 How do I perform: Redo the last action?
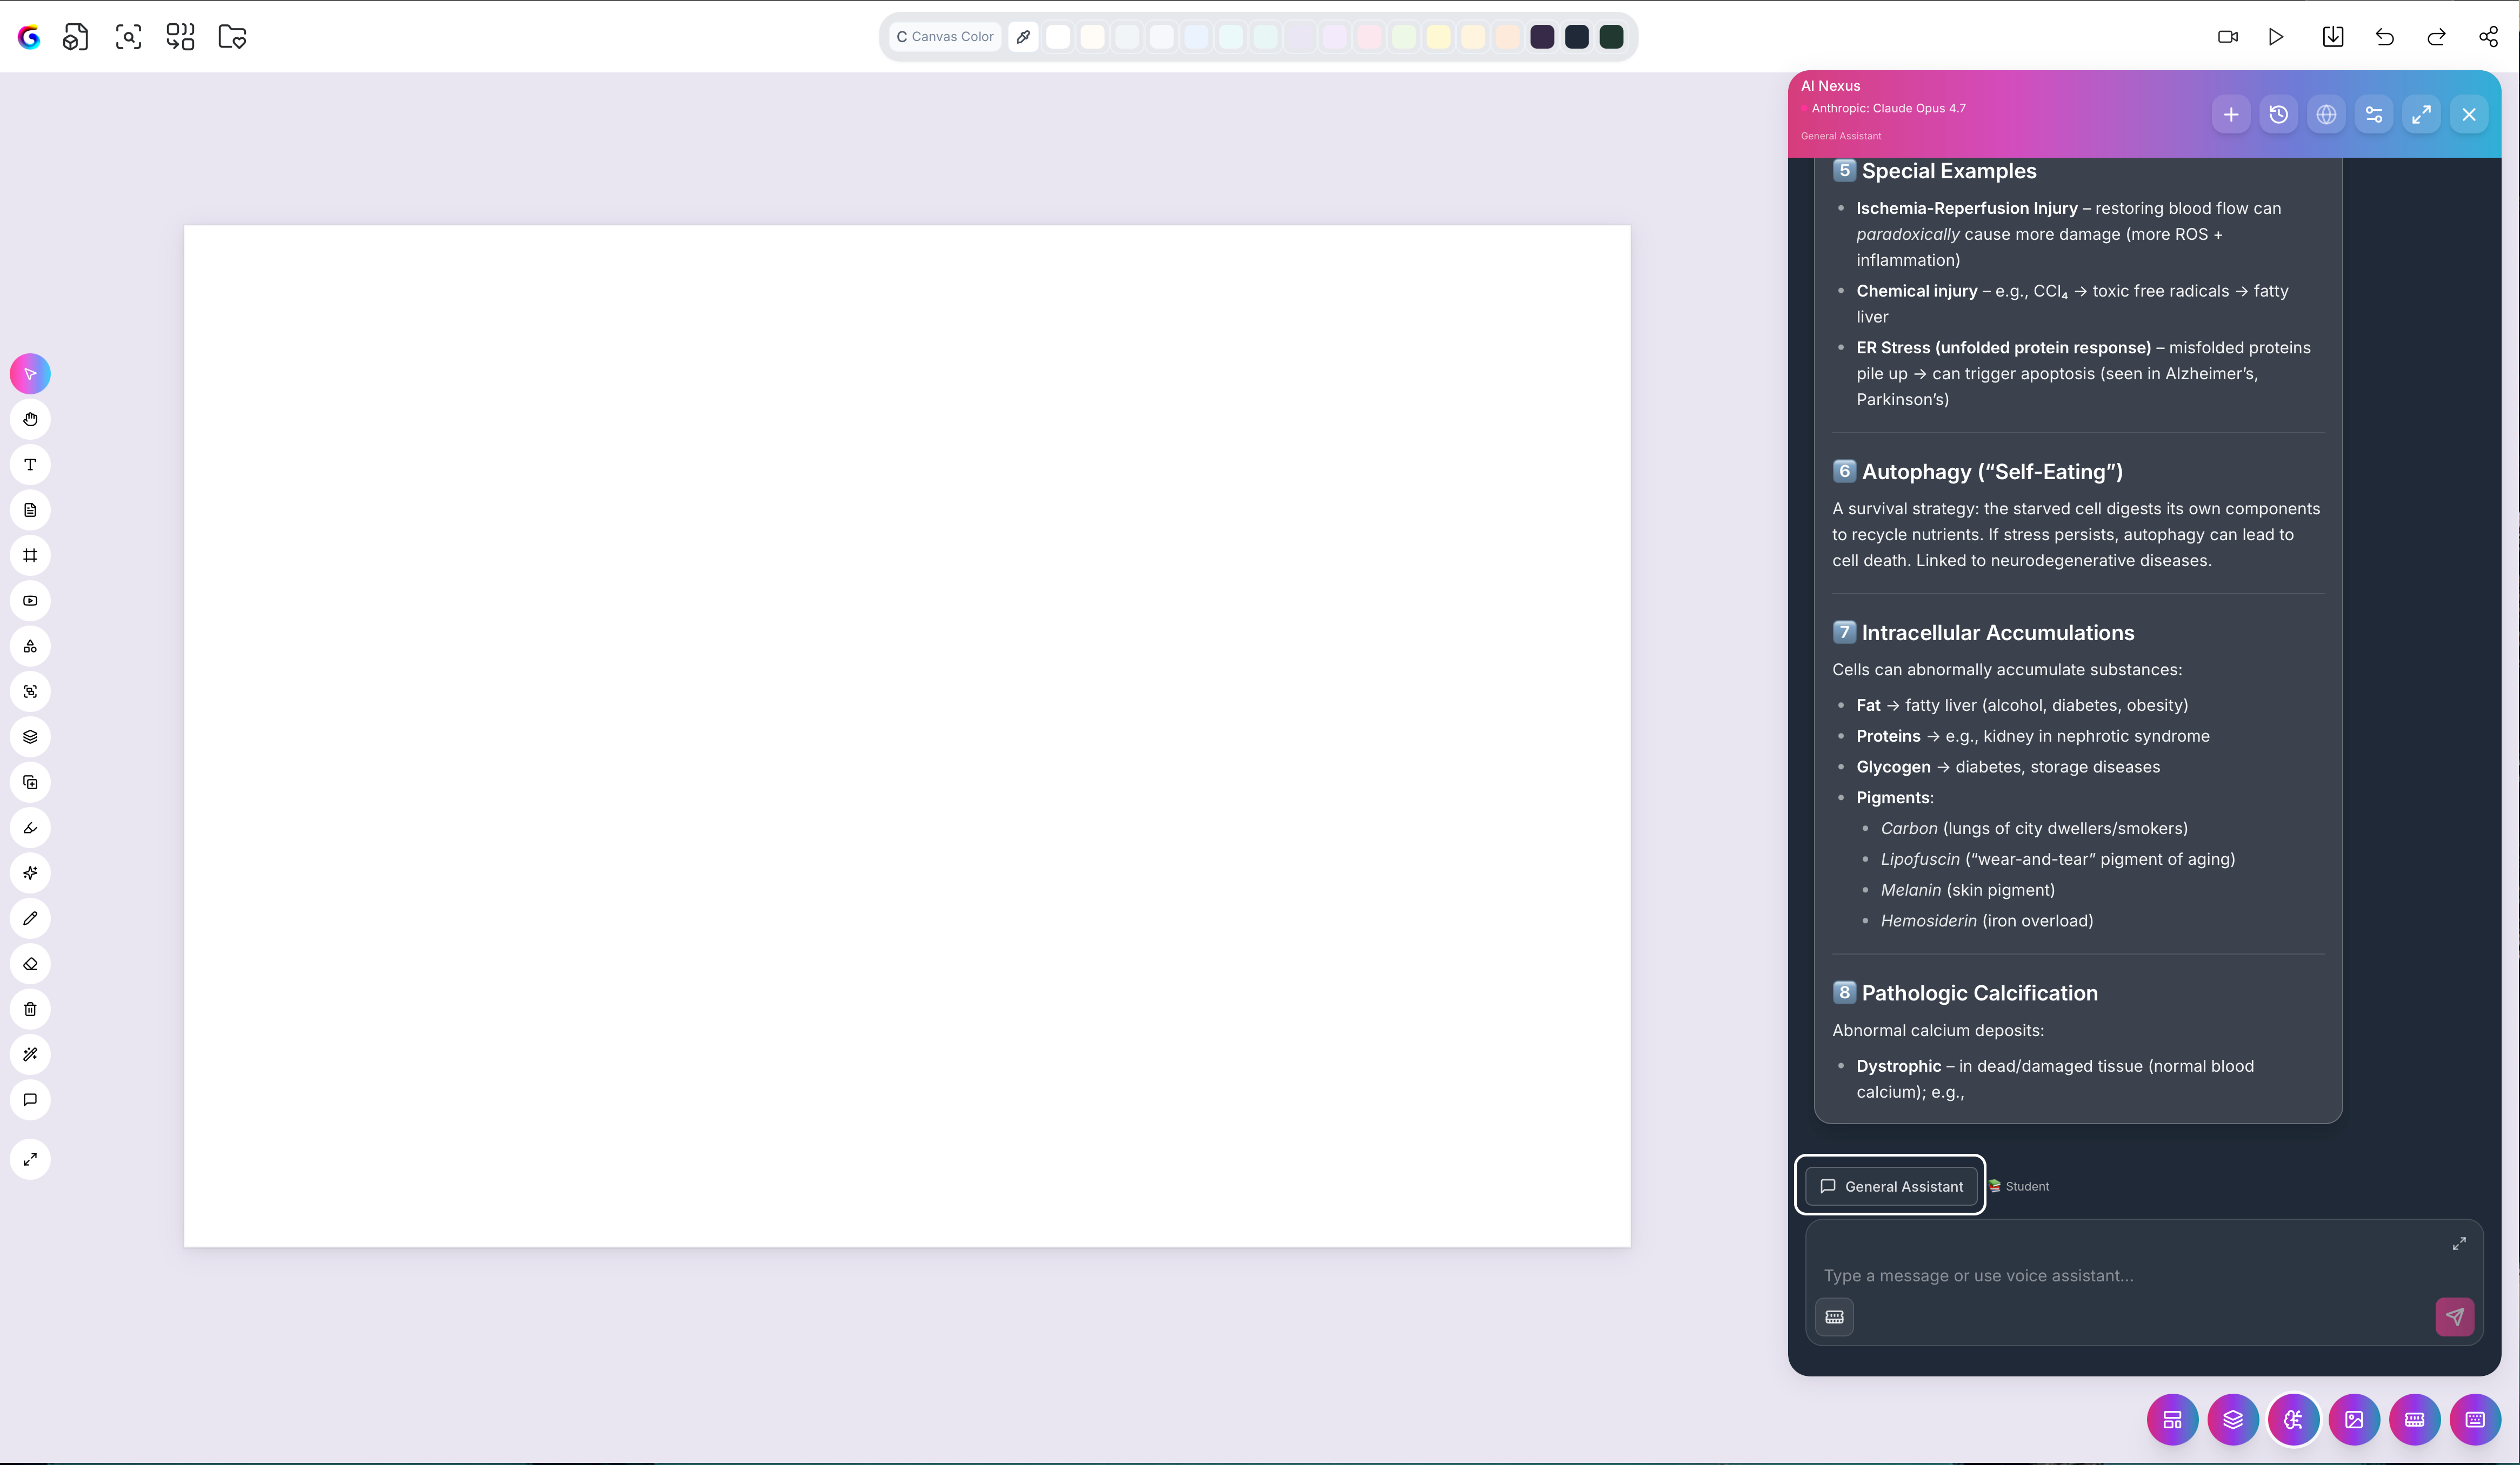click(2437, 37)
